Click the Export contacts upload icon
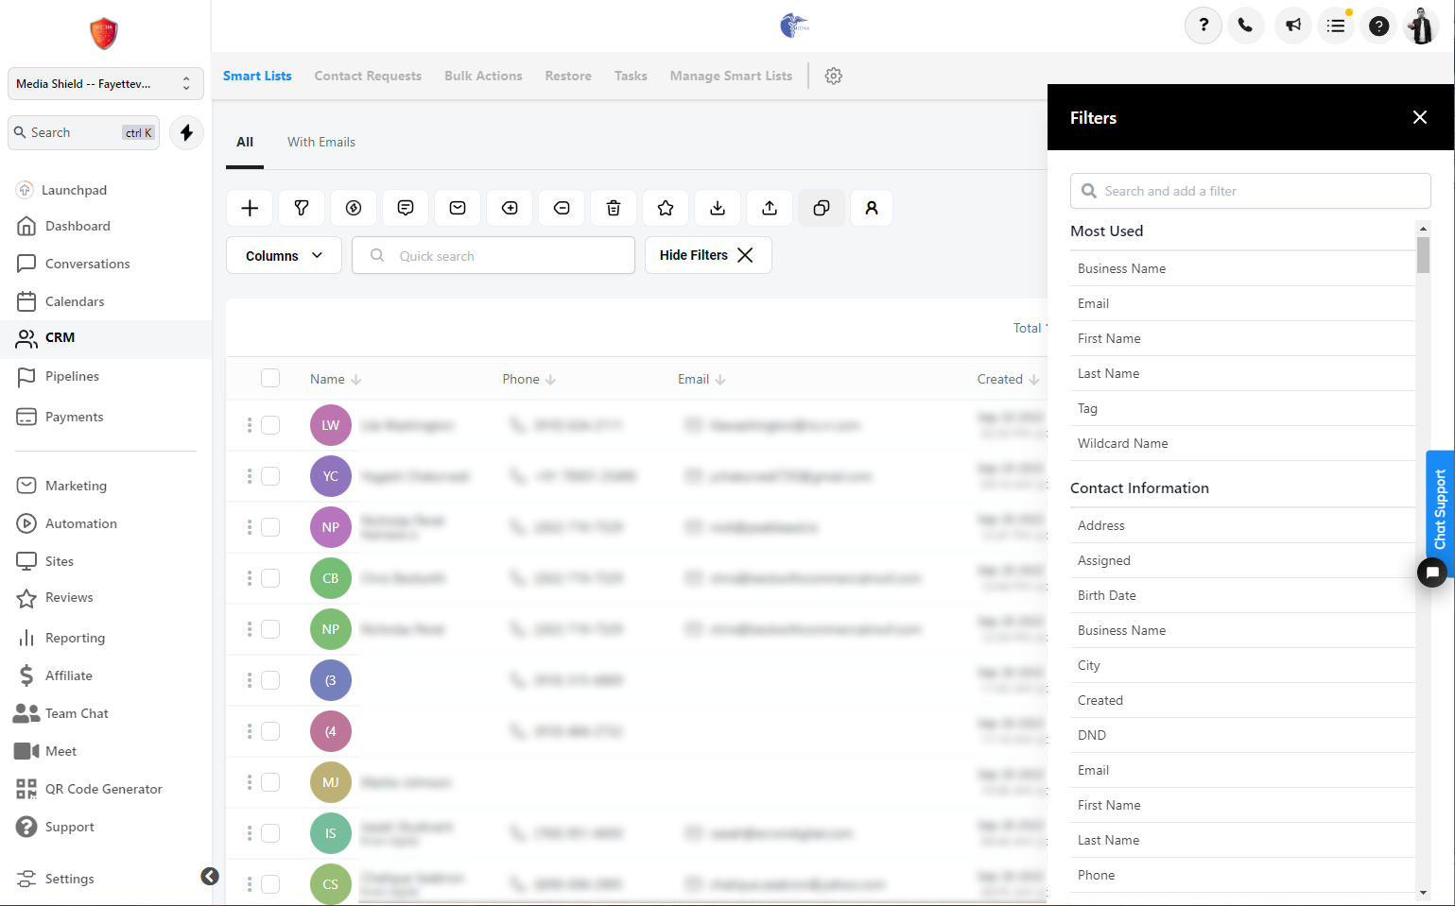Image resolution: width=1455 pixels, height=906 pixels. point(769,208)
